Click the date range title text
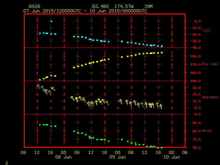This screenshot has width=220, height=165. click(x=85, y=11)
